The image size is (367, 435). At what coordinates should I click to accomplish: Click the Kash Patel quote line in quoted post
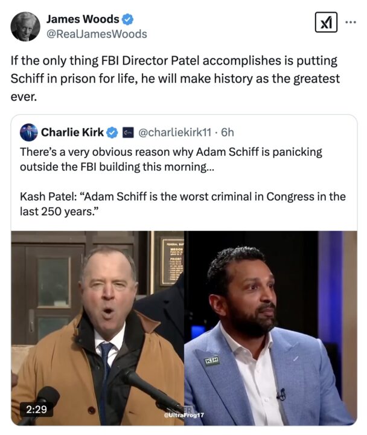(182, 204)
